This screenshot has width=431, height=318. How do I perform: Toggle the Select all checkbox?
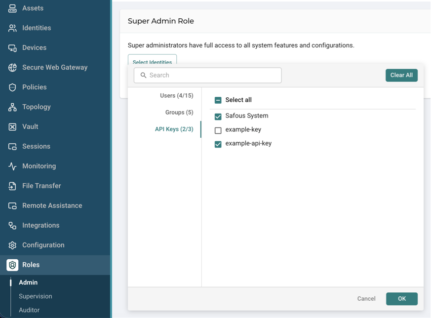(218, 100)
